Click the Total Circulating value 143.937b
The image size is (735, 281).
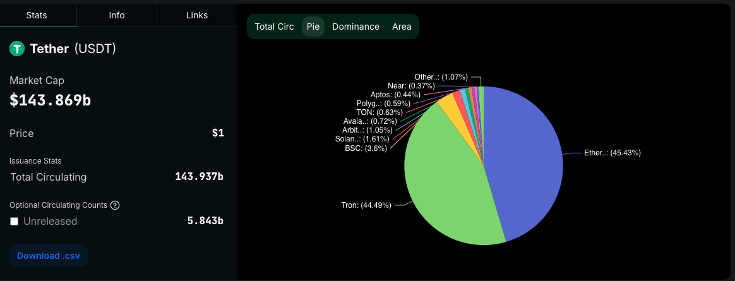199,177
